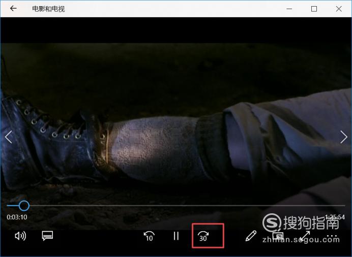352x257 pixels.
Task: Open the pencil edit menu
Action: (251, 236)
